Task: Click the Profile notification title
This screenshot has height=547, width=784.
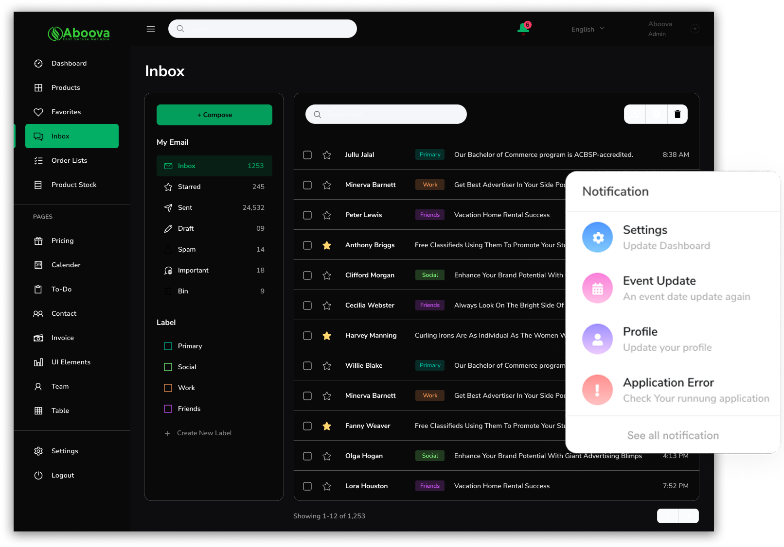Action: 640,331
